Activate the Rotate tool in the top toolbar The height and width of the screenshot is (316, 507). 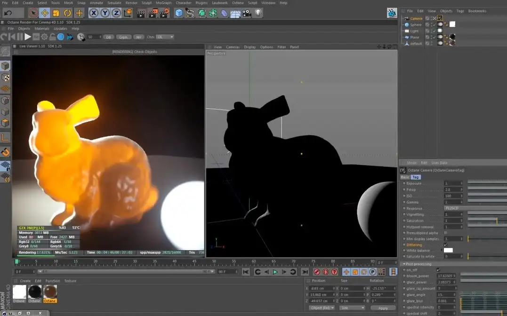(67, 13)
